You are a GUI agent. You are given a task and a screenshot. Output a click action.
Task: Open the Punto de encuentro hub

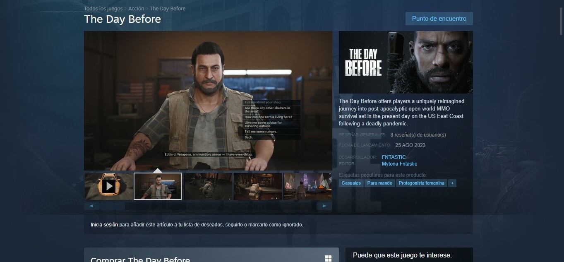439,19
